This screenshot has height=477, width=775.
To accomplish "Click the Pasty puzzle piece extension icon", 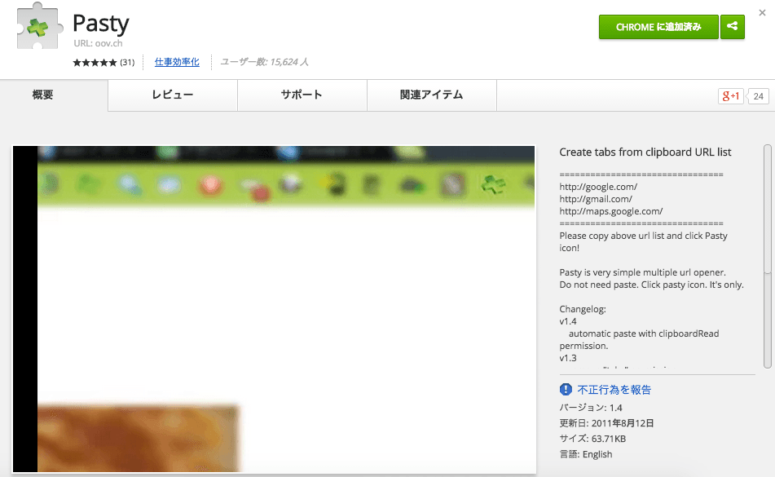I will click(40, 26).
